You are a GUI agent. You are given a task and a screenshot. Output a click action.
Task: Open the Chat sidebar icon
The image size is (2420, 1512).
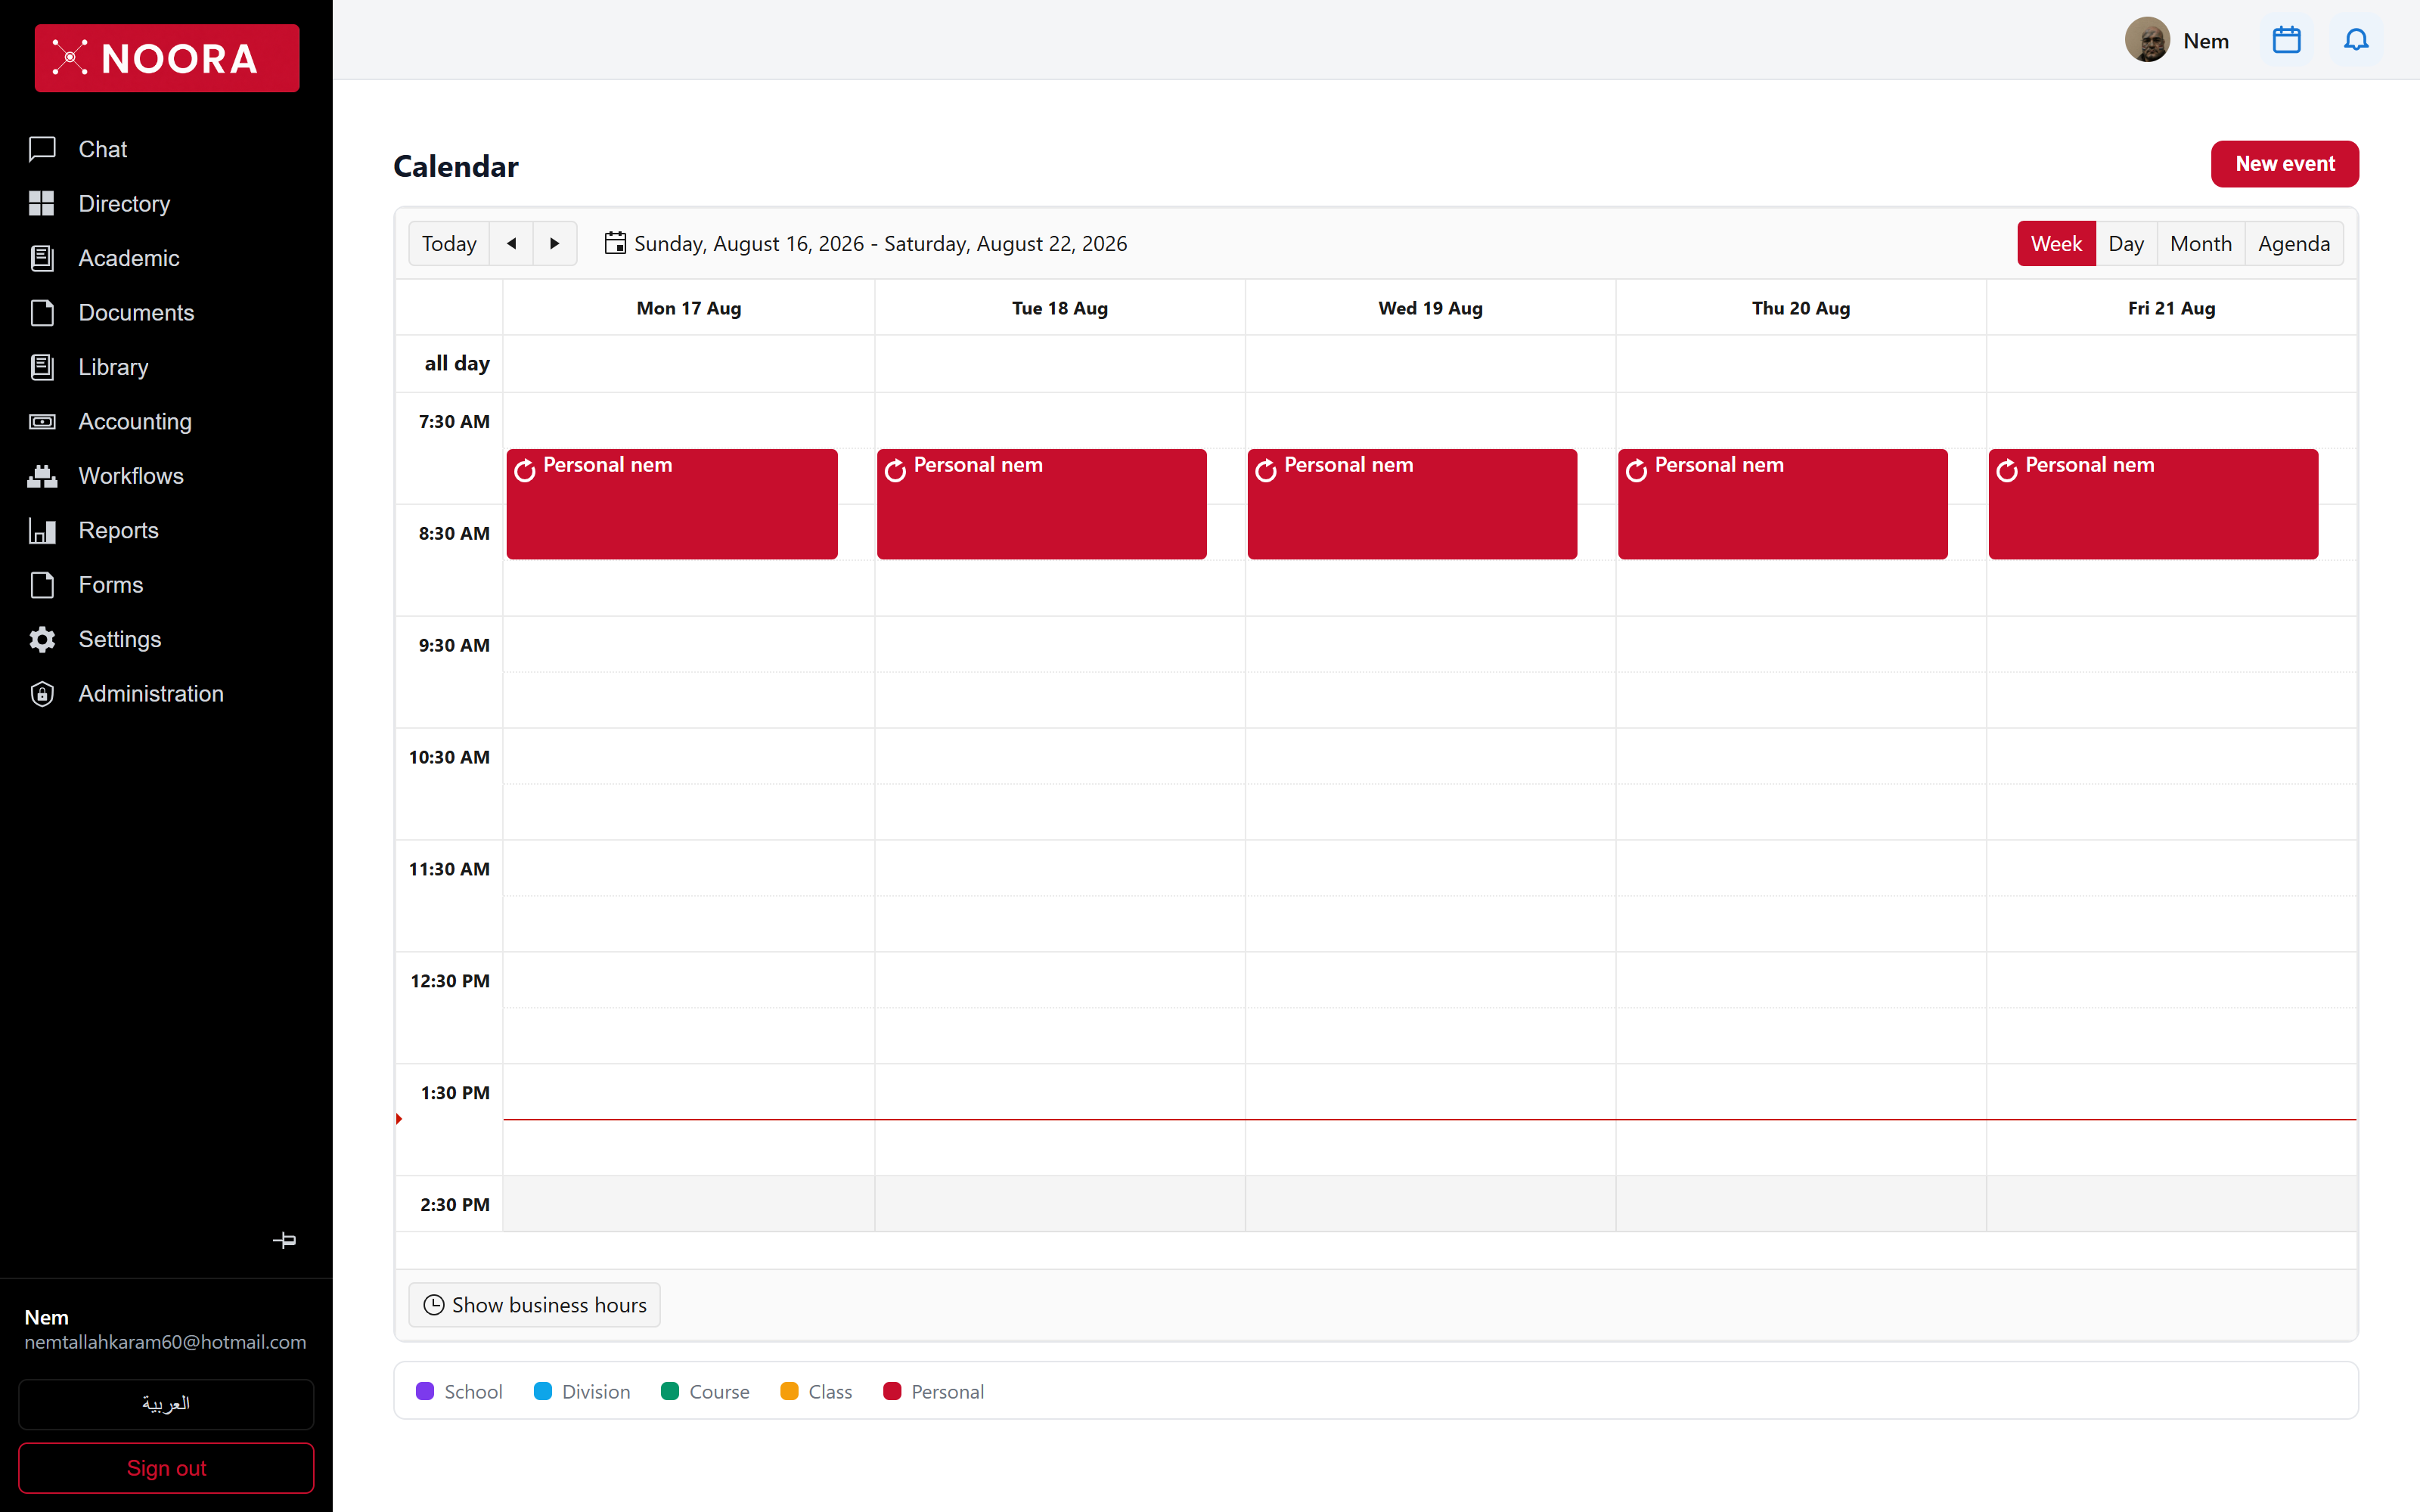(x=42, y=149)
